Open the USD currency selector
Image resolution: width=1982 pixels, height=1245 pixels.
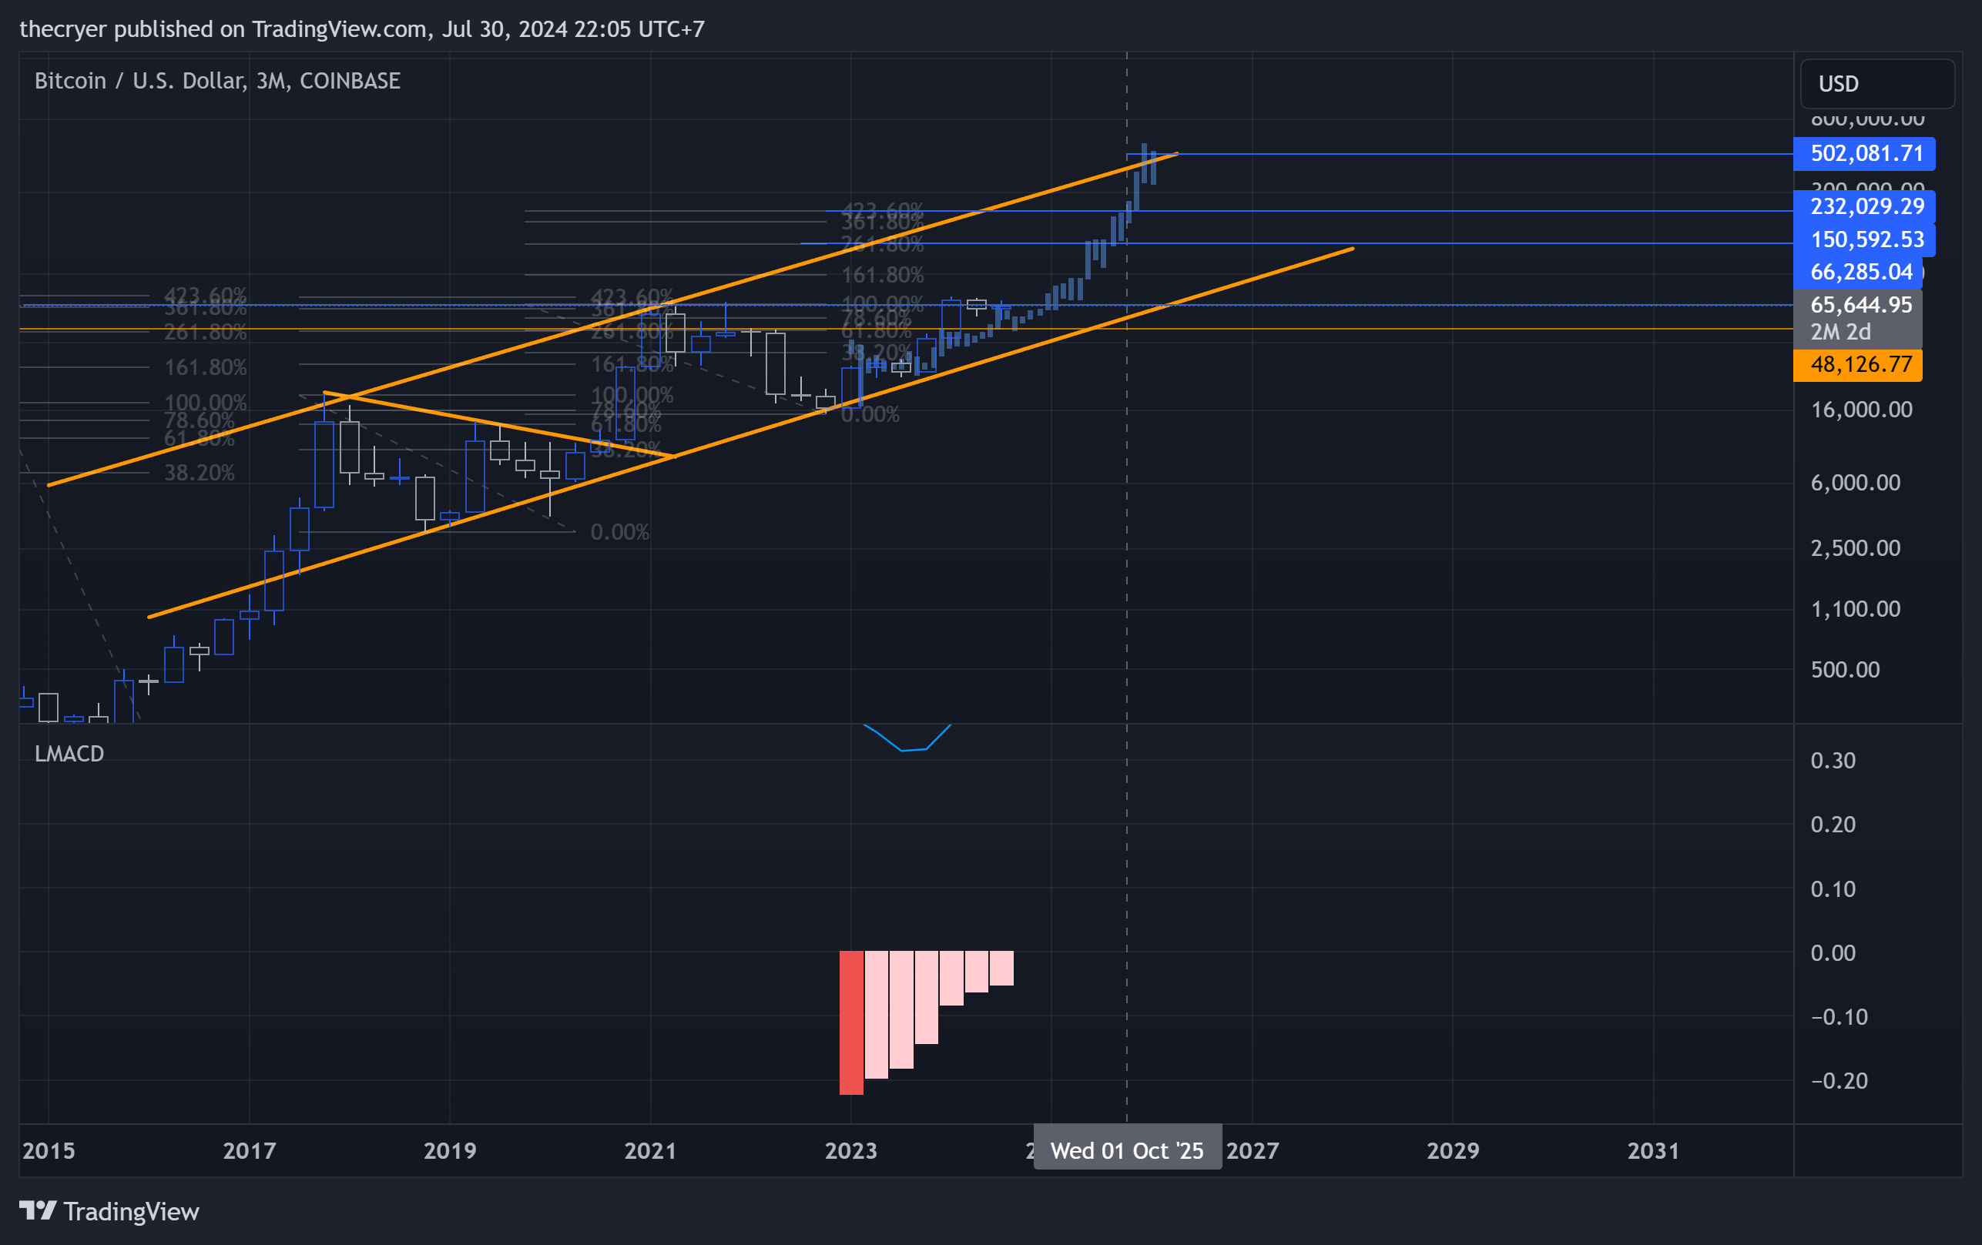click(x=1876, y=84)
